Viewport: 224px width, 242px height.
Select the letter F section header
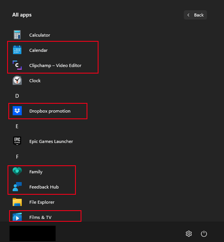click(17, 157)
